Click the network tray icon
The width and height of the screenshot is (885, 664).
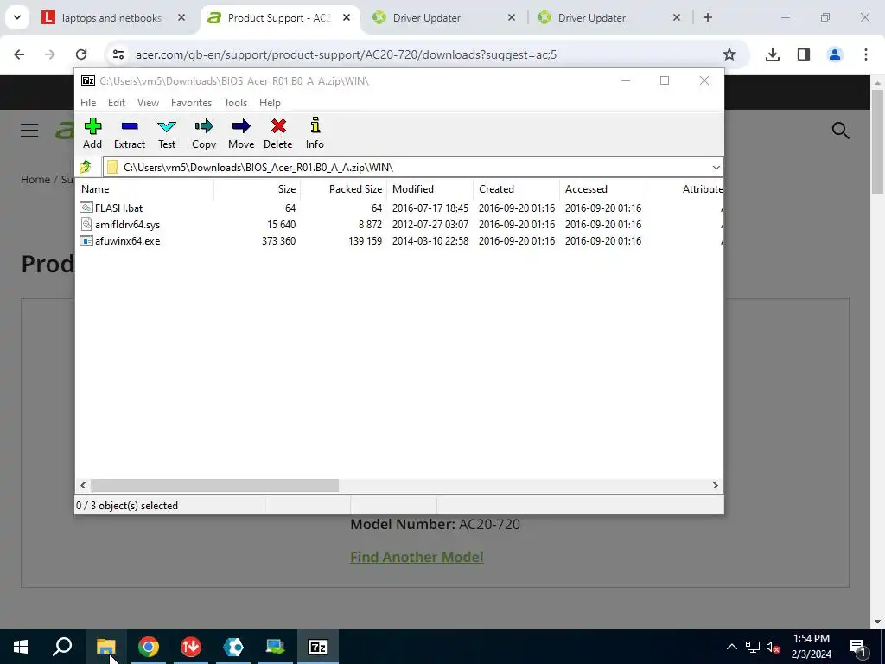coord(753,647)
